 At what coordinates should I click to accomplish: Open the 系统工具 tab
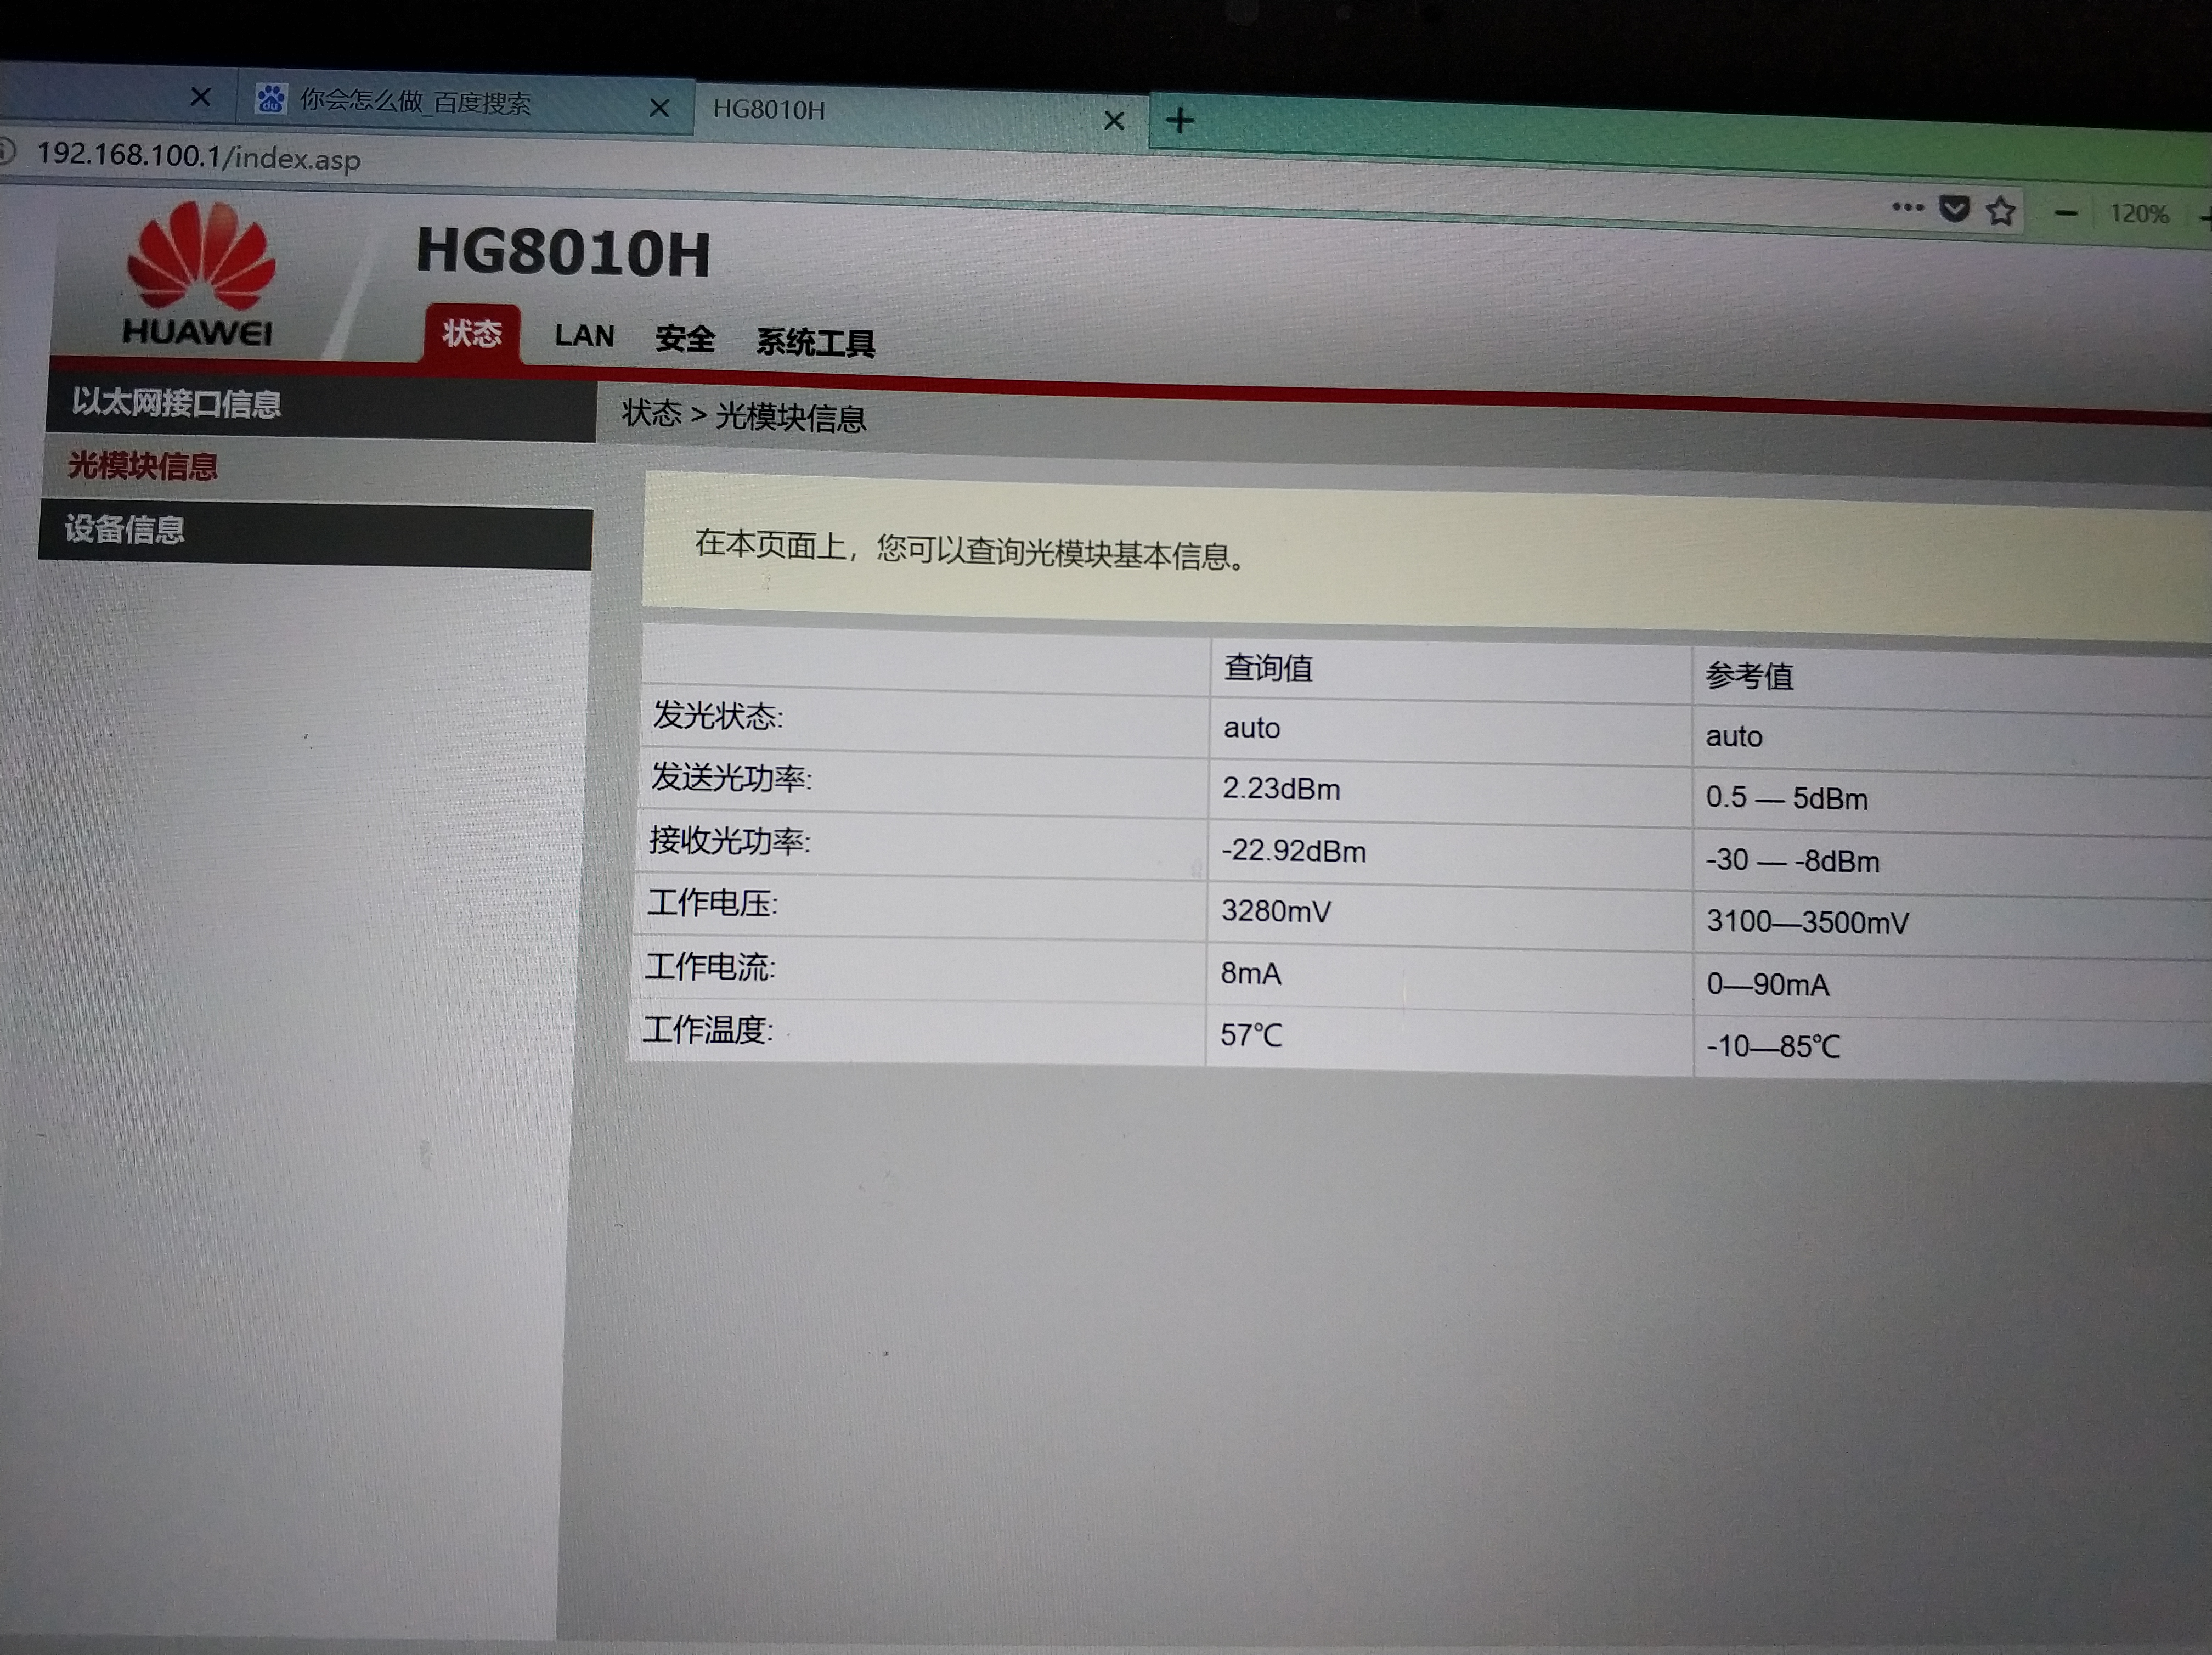[815, 343]
